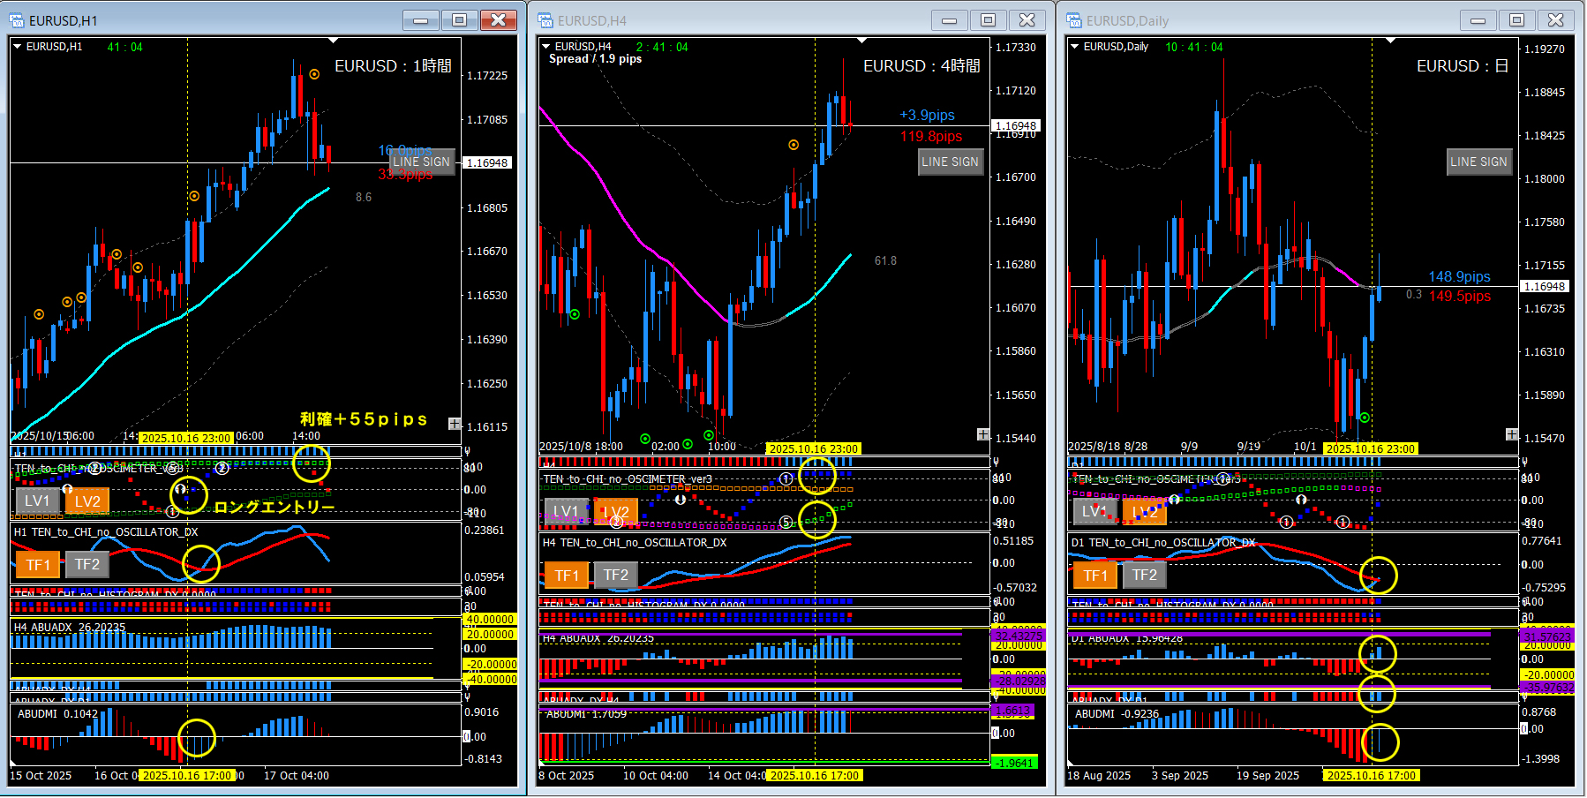Screen dimensions: 1587x798
Task: Open the EURUSD,Daily window system menu icon
Action: tap(1074, 20)
